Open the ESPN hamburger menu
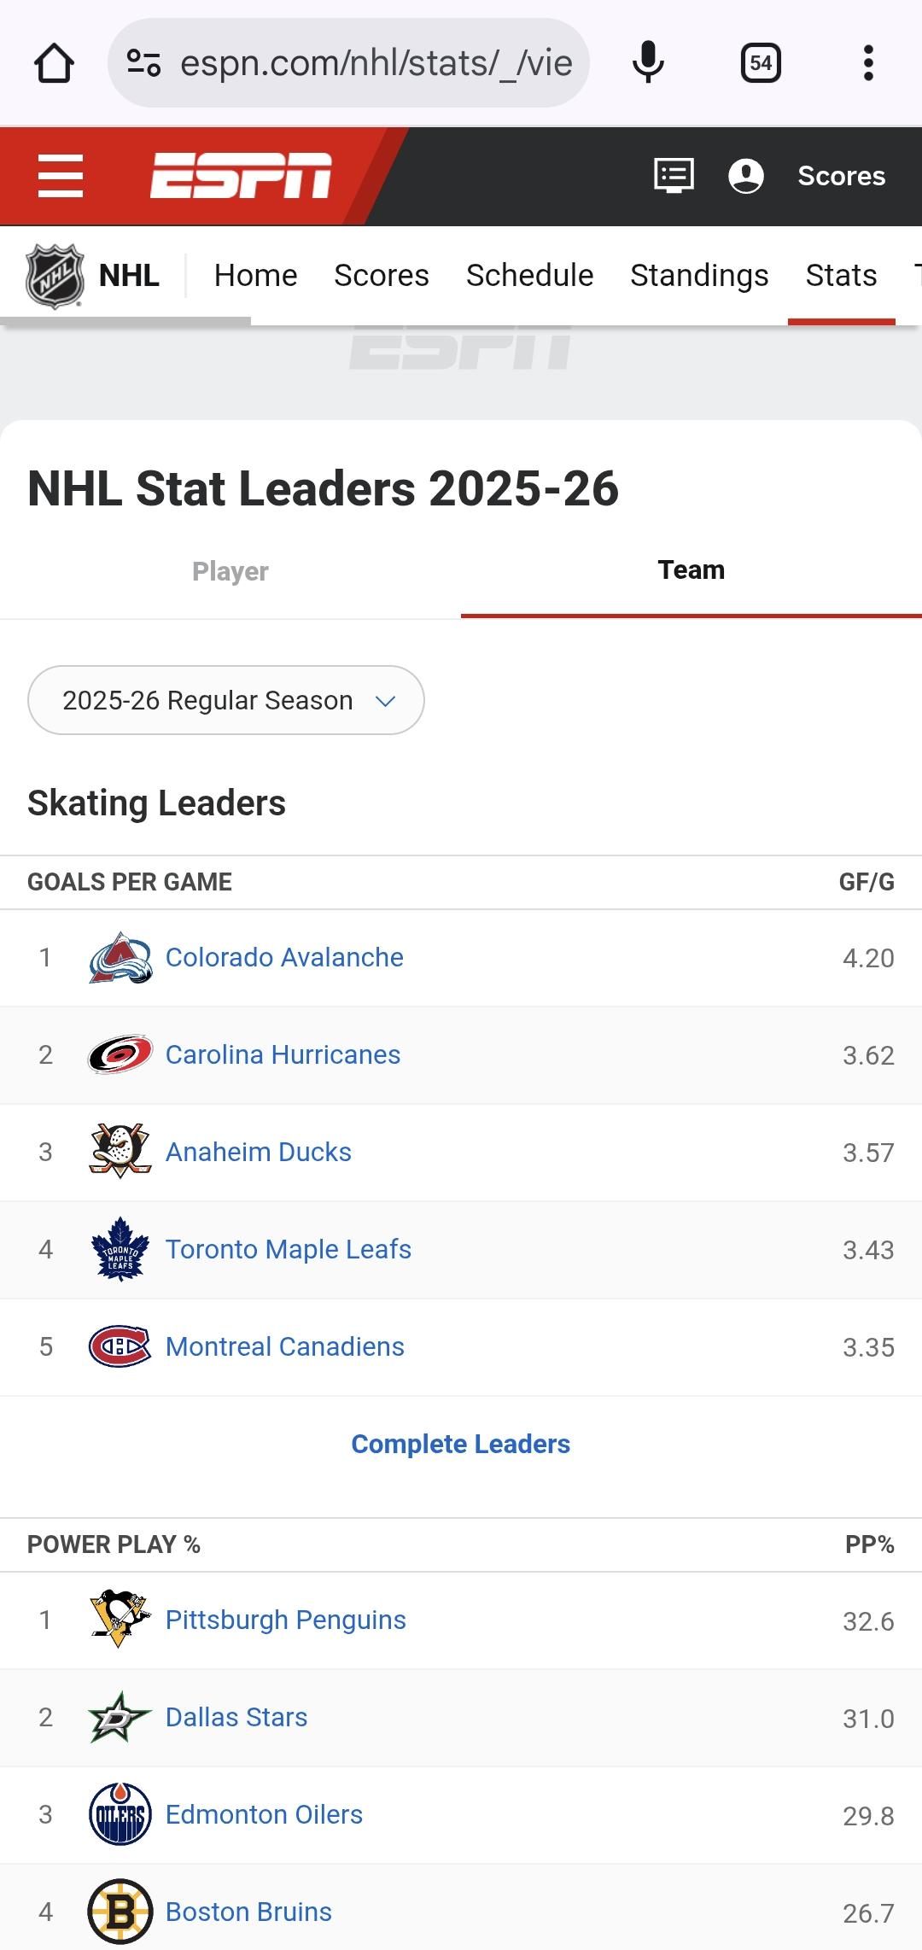Screen dimensions: 922x1950 tap(61, 177)
